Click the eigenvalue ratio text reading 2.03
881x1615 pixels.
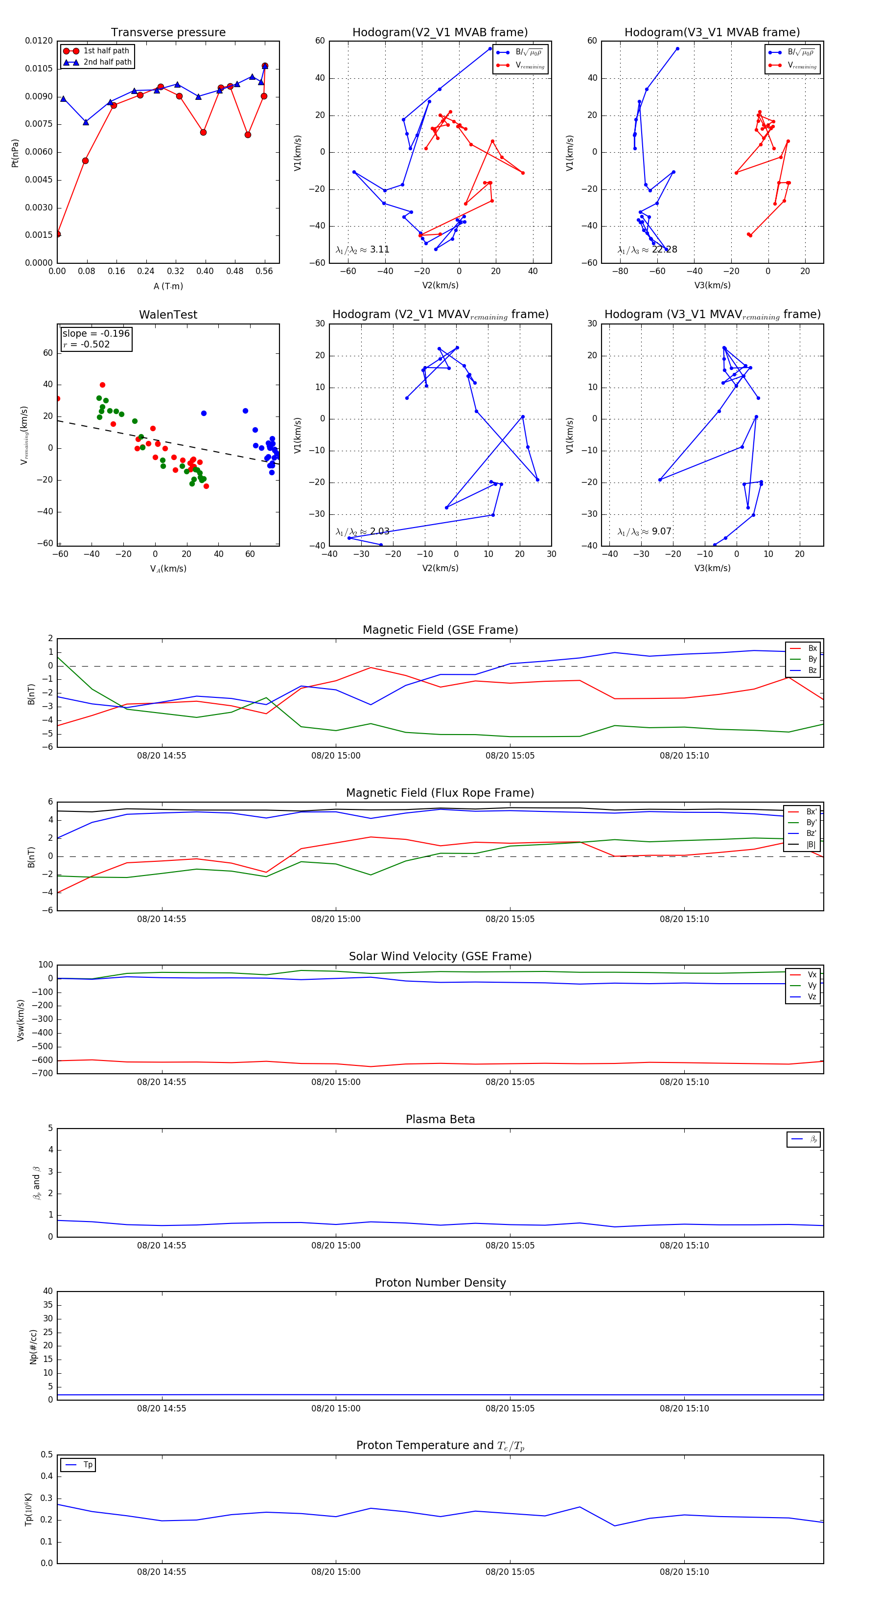362,531
